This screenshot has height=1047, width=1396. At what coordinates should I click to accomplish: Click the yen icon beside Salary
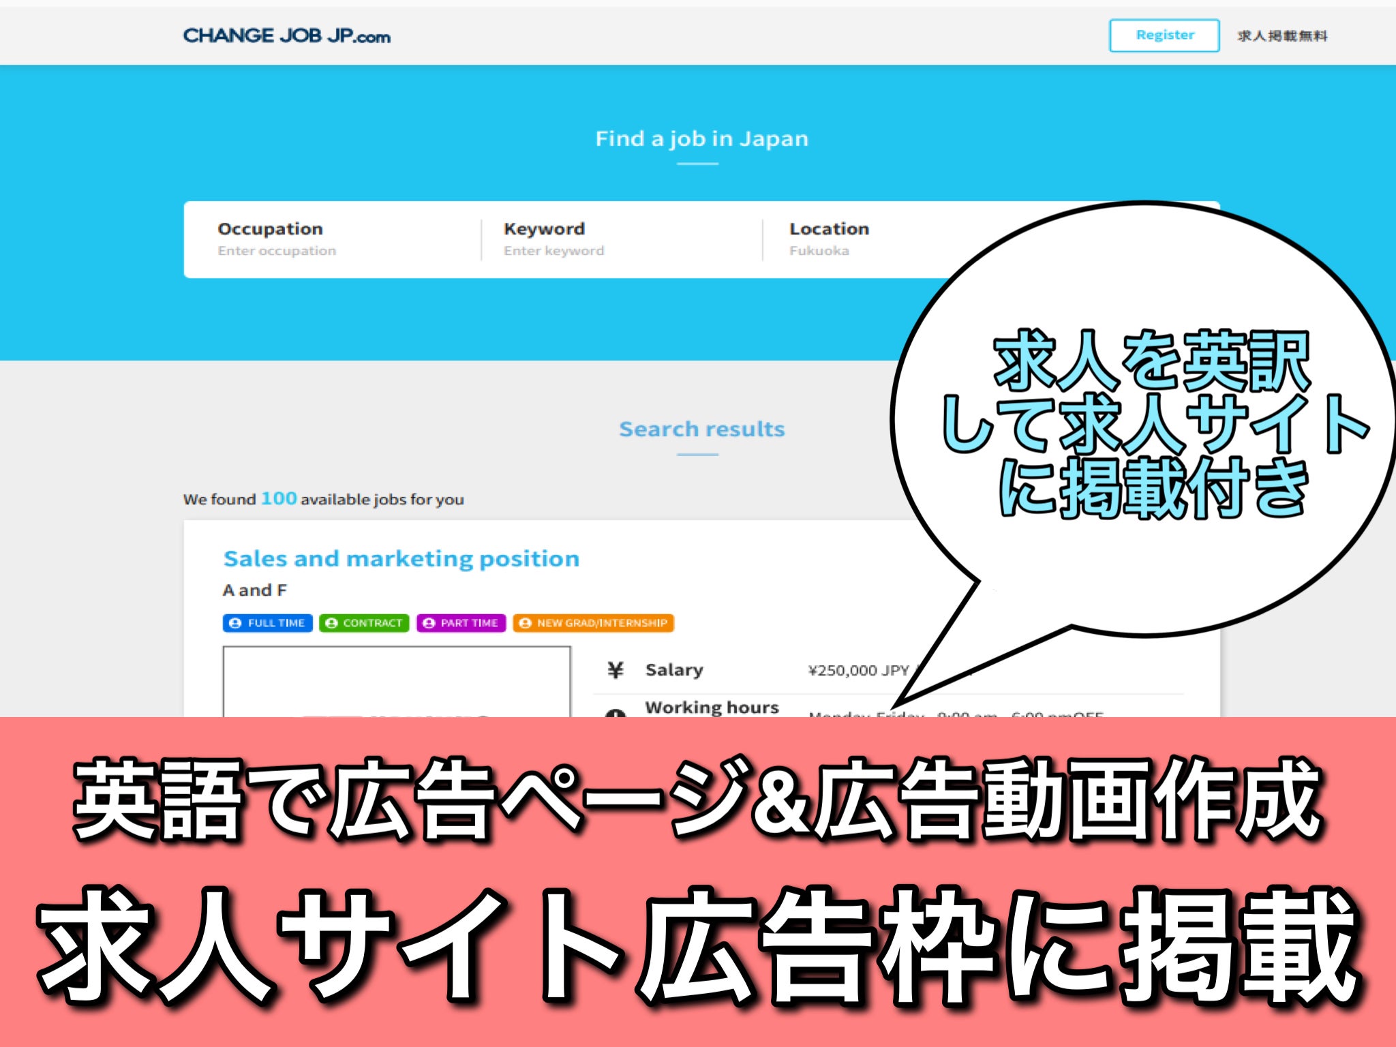(615, 670)
